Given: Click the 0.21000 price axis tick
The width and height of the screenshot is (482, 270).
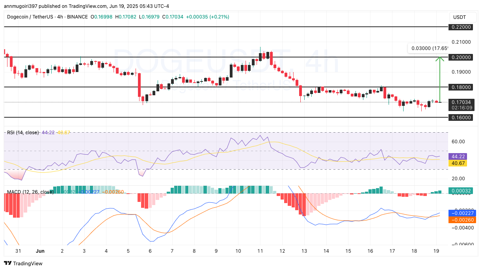Looking at the screenshot, I should point(461,42).
